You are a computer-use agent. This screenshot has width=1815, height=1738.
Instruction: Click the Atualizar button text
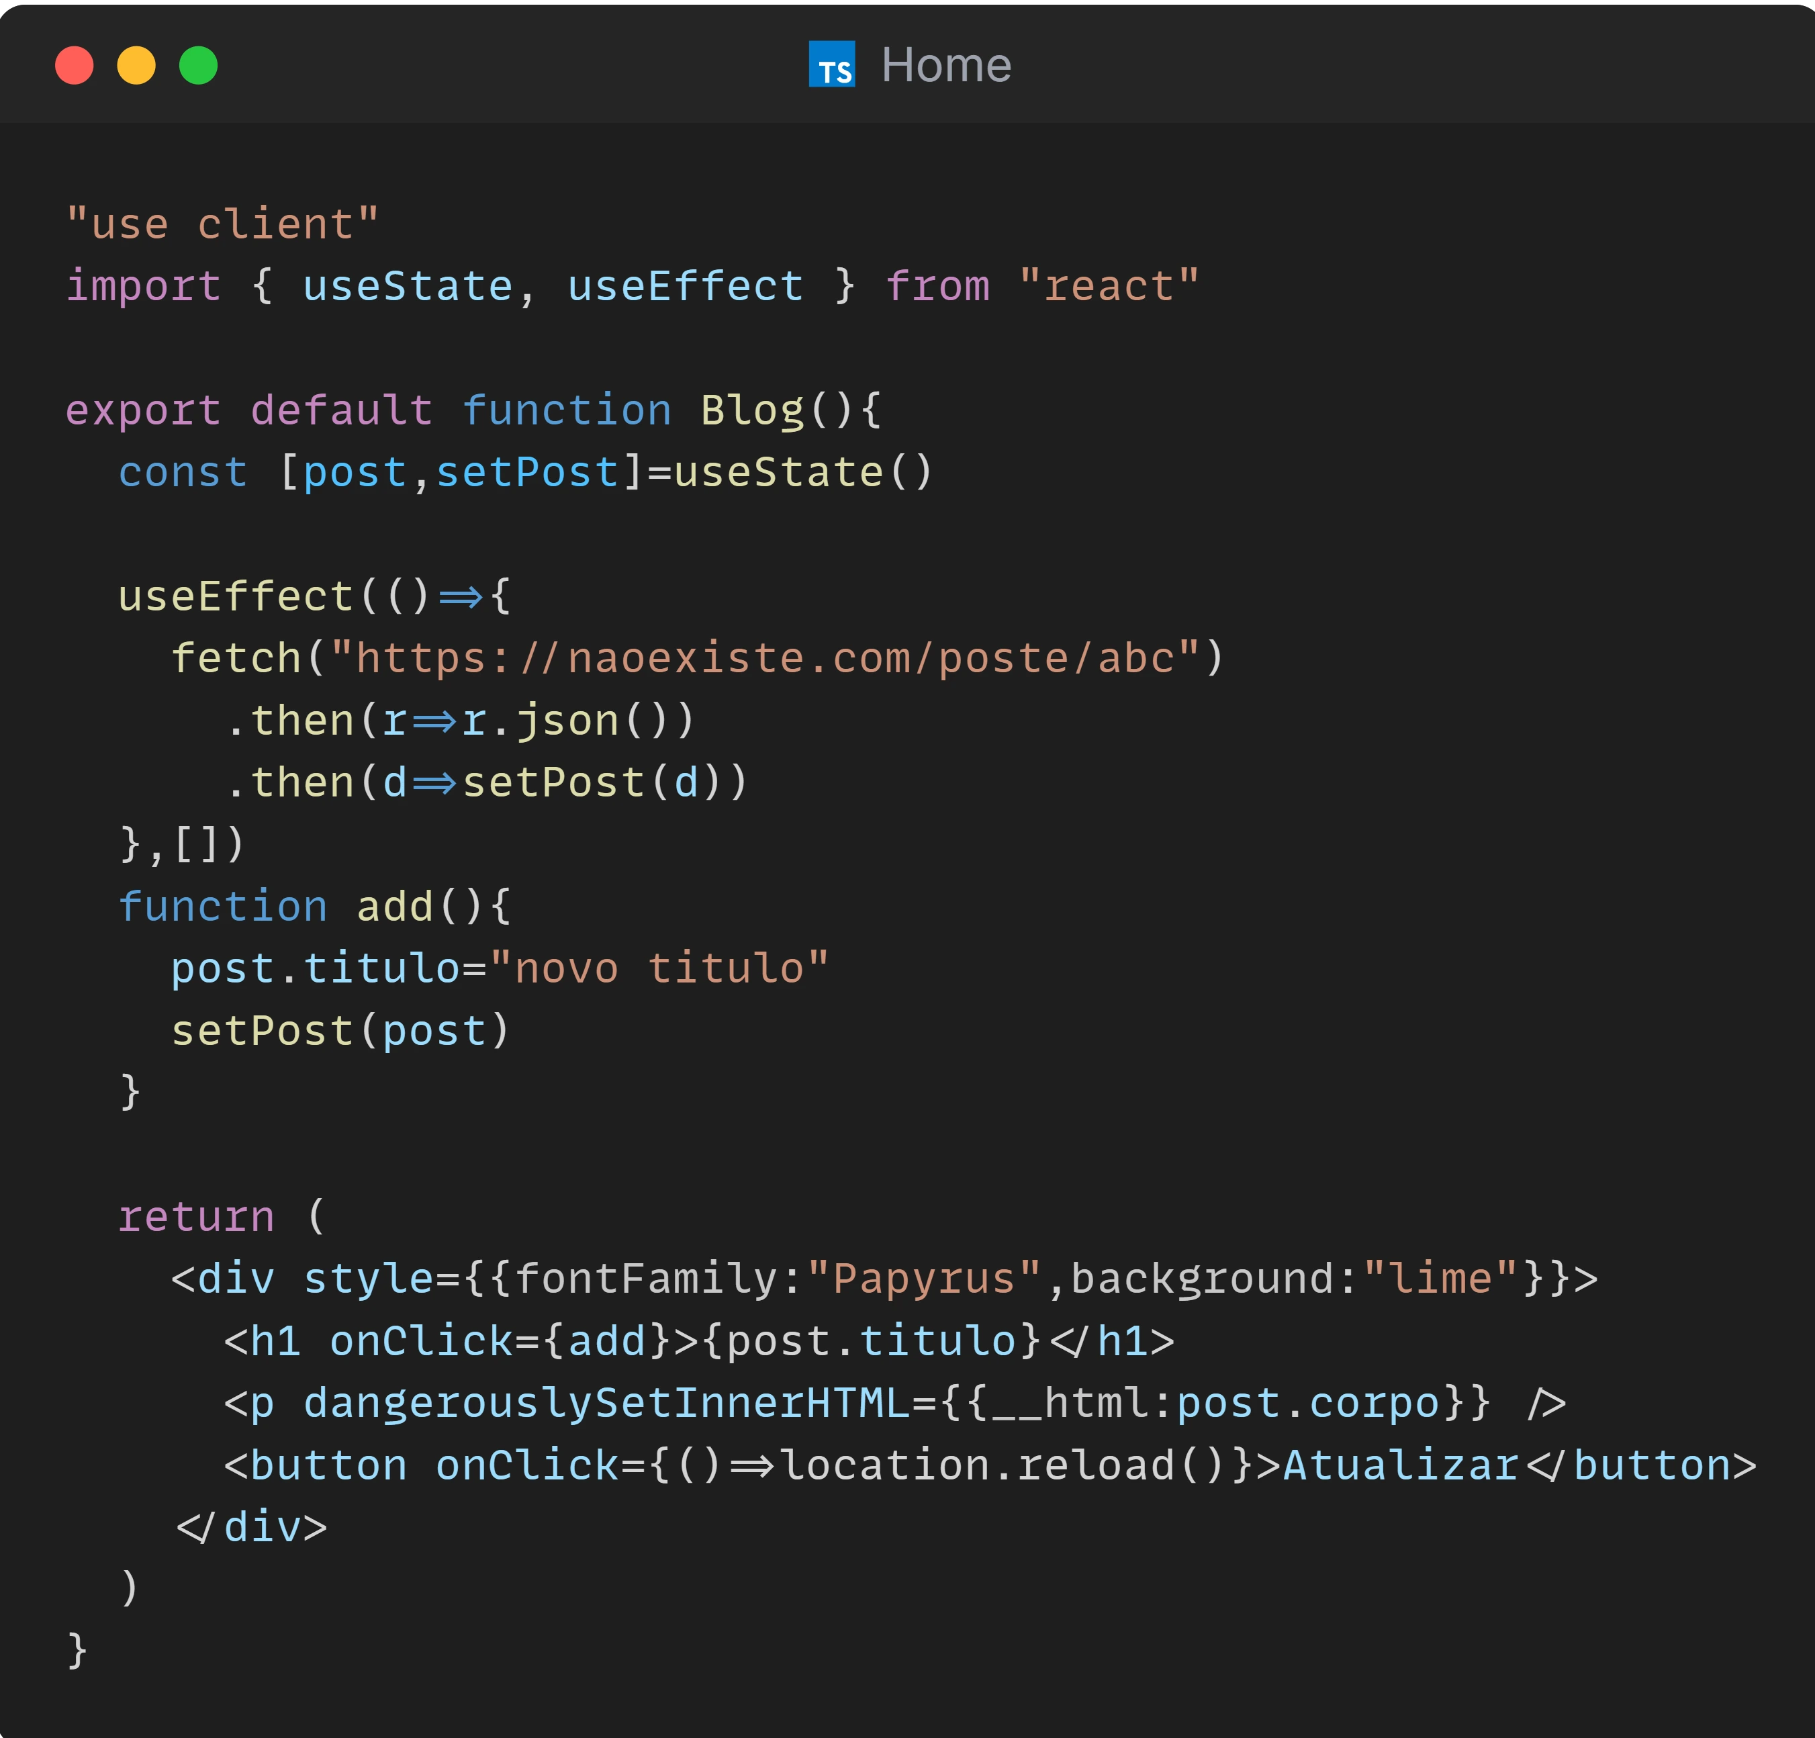point(1400,1465)
